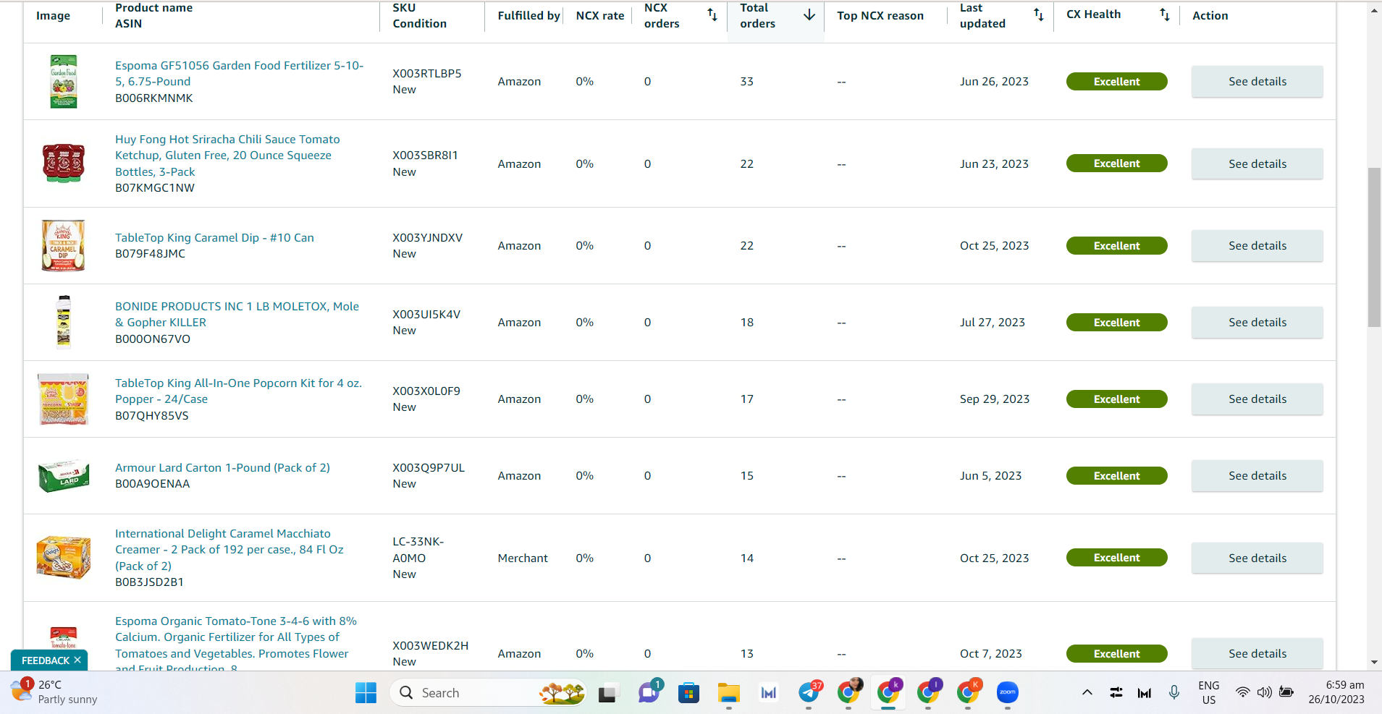Open TableTop King All-In-One Popcorn Kit link
Viewport: 1382px width, 714px height.
click(238, 391)
